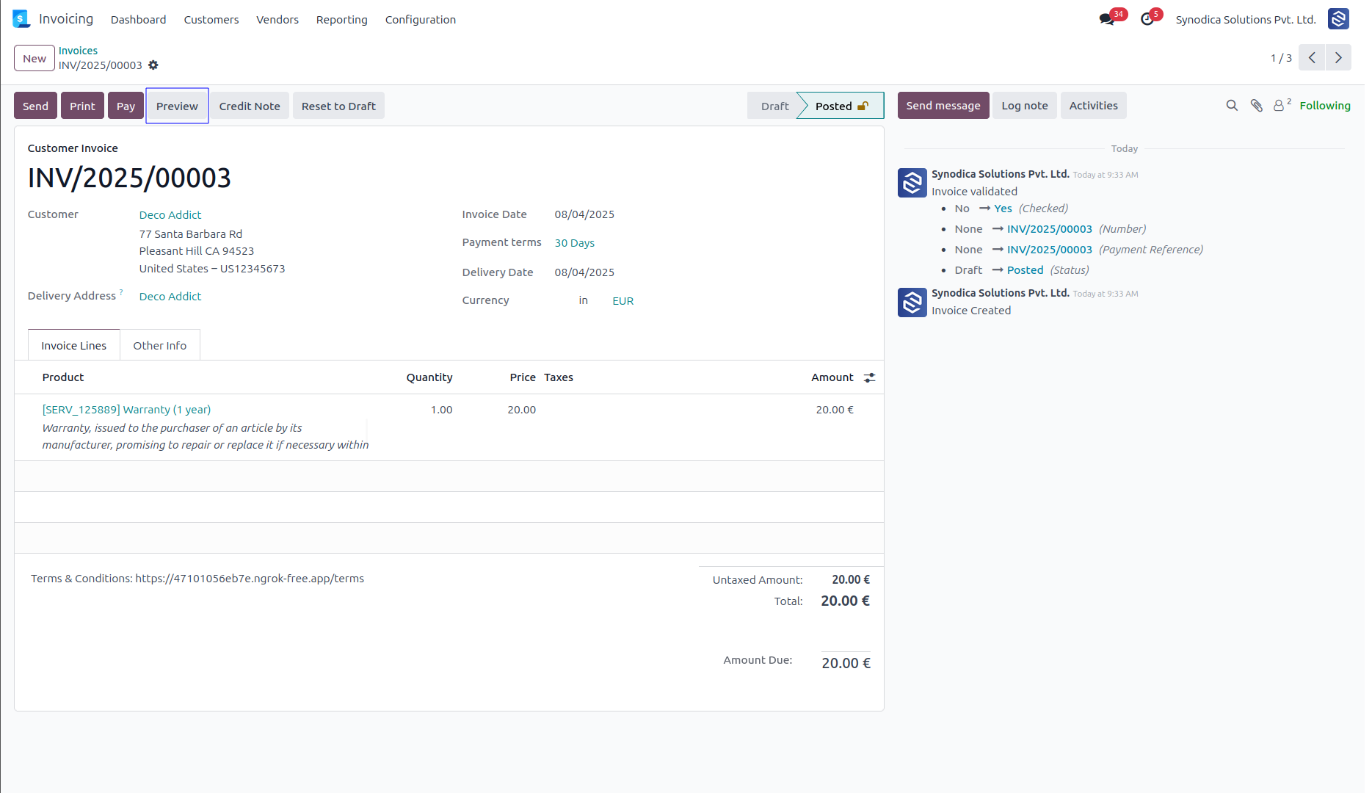Click the Log note button
Screen dimensions: 1372x793
coord(1025,105)
